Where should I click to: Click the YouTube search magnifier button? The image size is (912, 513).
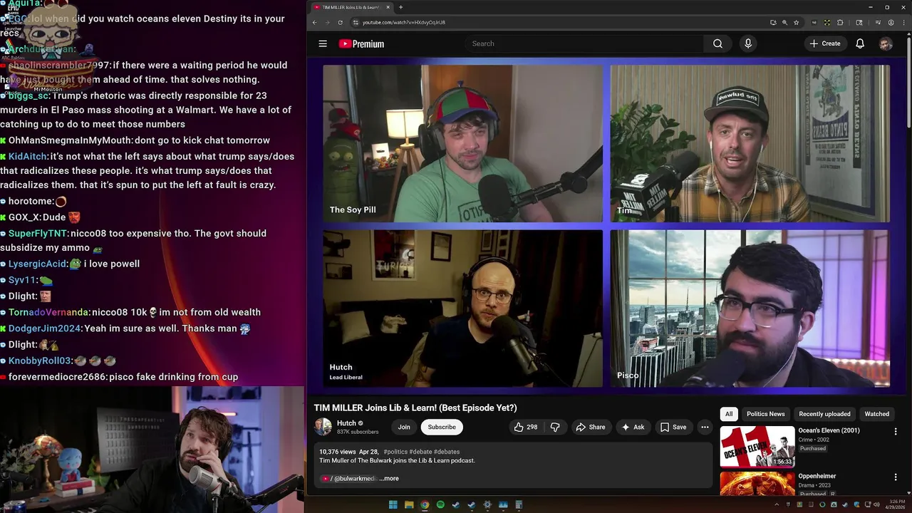(x=717, y=43)
